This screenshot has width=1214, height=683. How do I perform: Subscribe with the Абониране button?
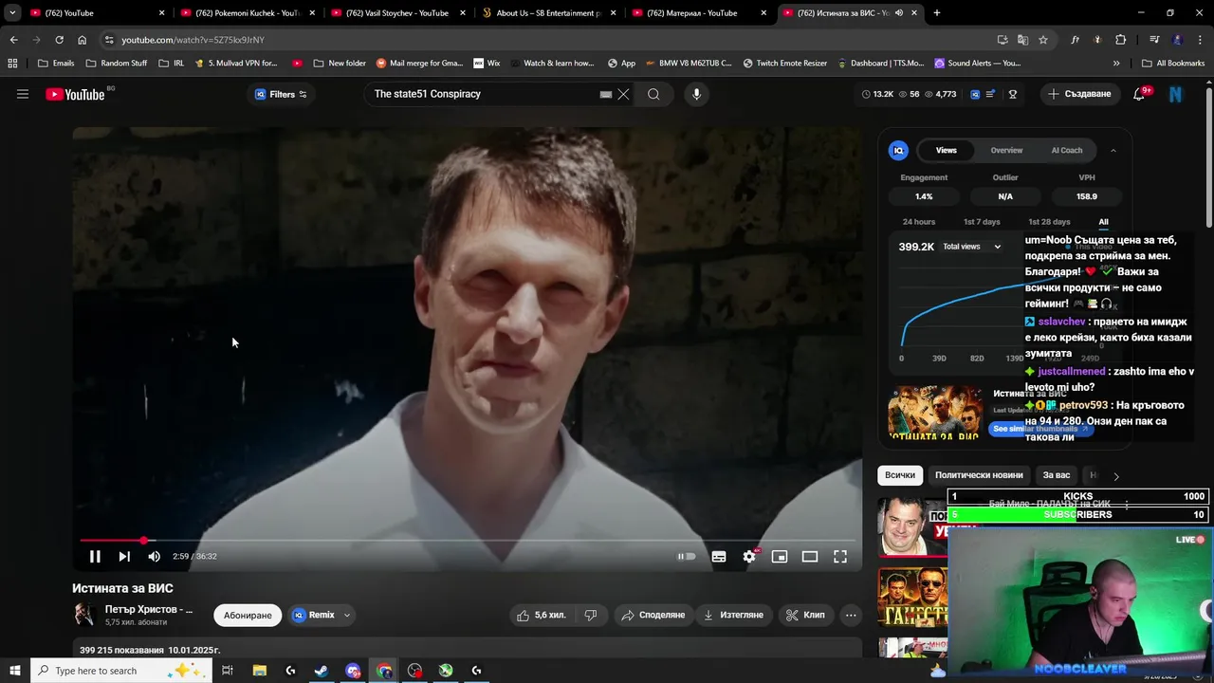[x=248, y=615]
